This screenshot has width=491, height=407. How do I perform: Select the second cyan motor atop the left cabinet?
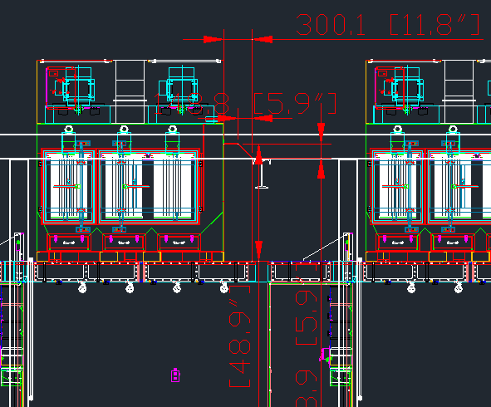[x=182, y=86]
